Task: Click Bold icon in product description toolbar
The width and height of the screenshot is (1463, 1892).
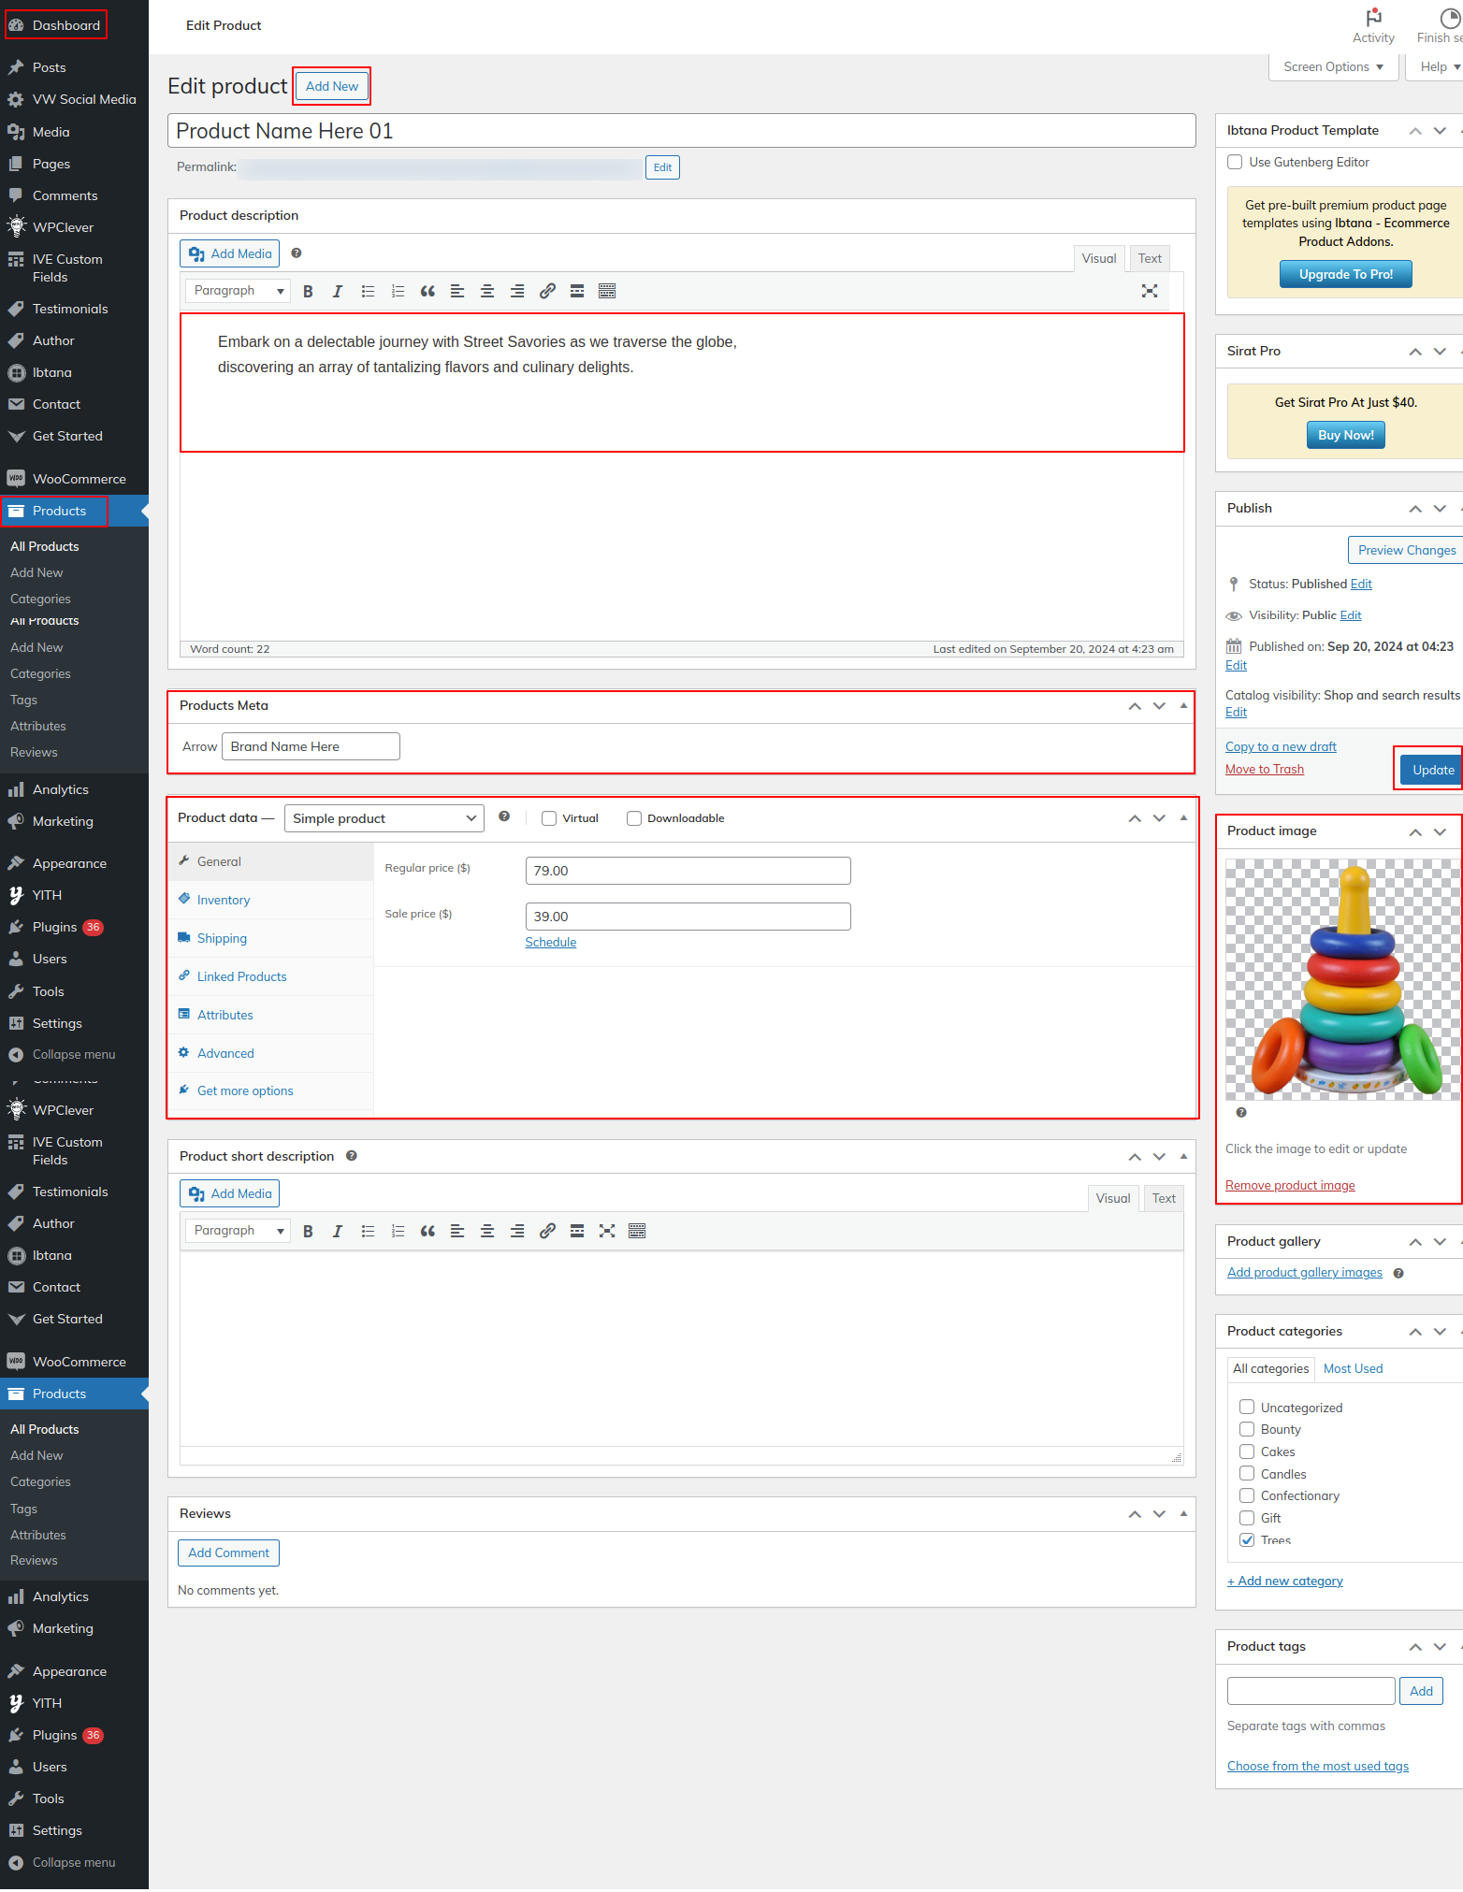Action: [x=308, y=292]
